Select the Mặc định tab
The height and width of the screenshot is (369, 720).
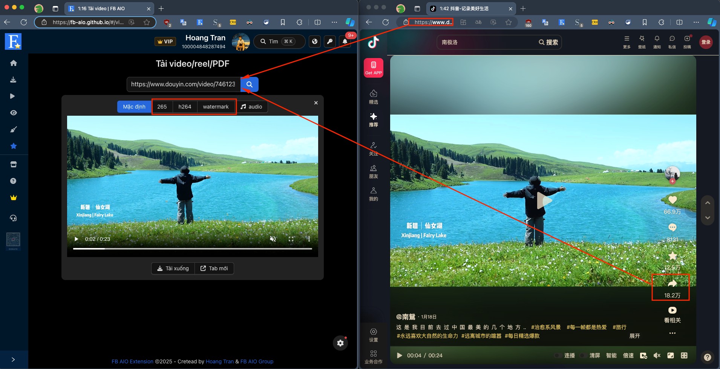(134, 107)
